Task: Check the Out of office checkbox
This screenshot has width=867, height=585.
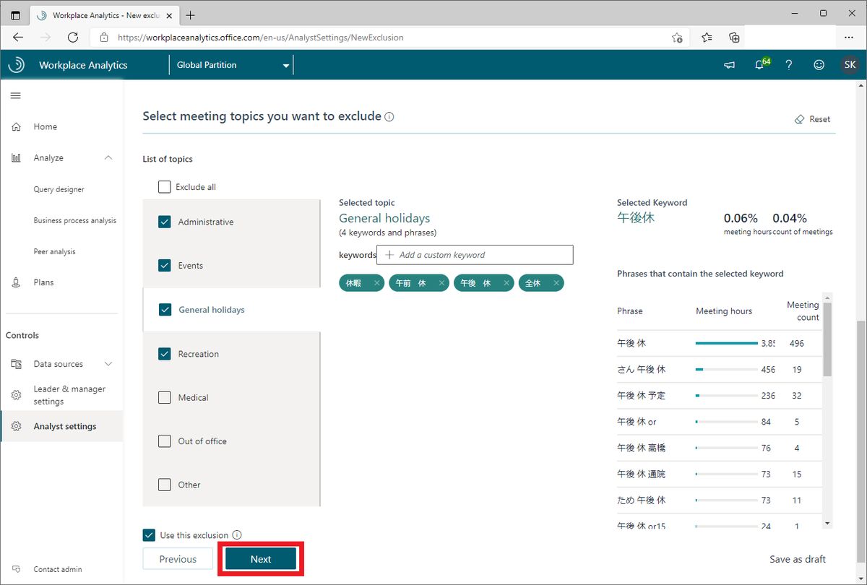Action: click(x=165, y=441)
